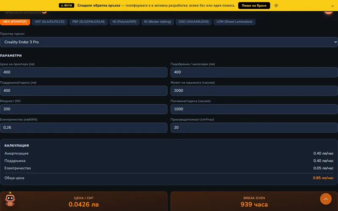Image resolution: width=338 pixels, height=211 pixels.
Task: Click the Поддръжка/година input field
Action: point(84,91)
